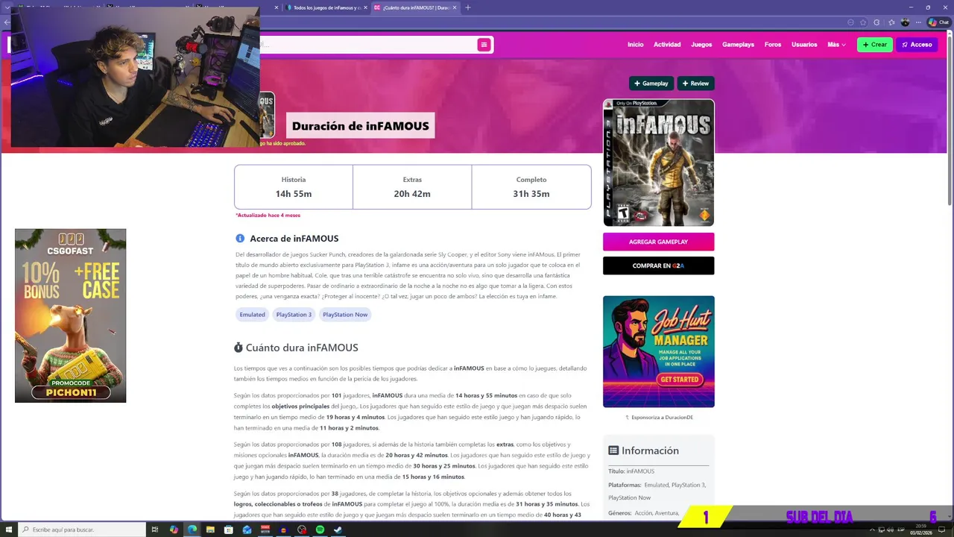Close the 'Todos los juegos de inFamous' tab
Viewport: 954px width, 537px height.
pos(366,7)
